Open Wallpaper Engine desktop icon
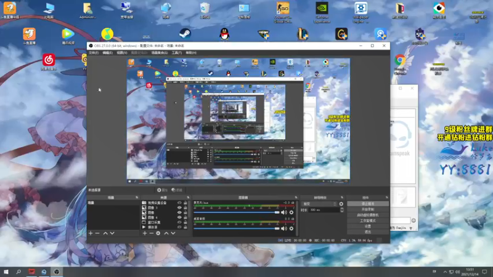493x277 pixels. click(x=361, y=12)
